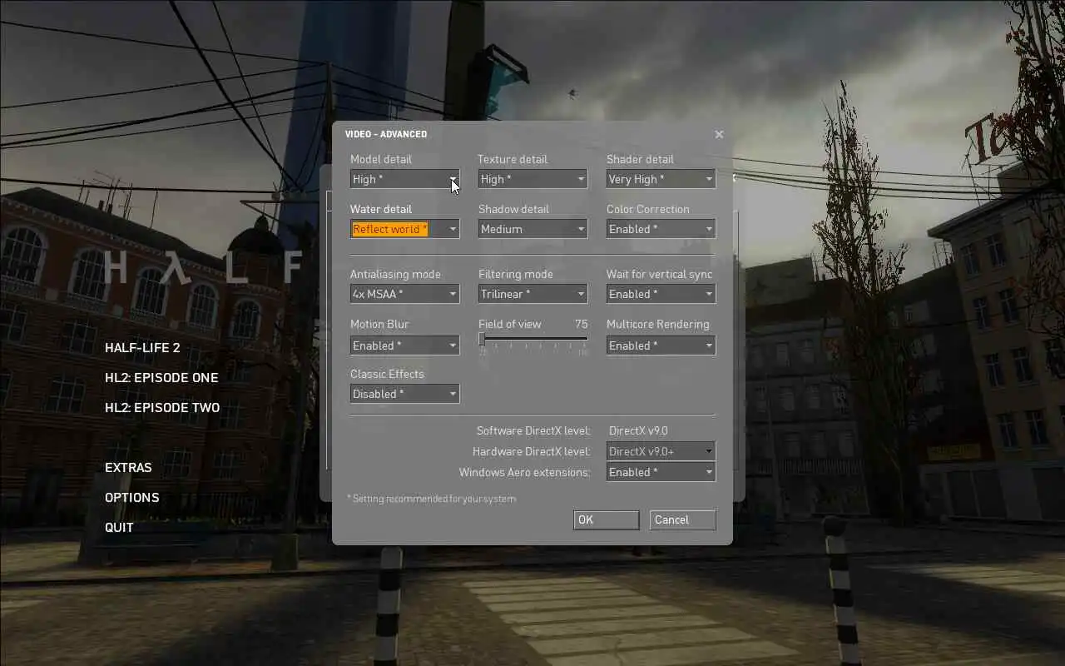Open the Water detail dropdown

pyautogui.click(x=404, y=229)
